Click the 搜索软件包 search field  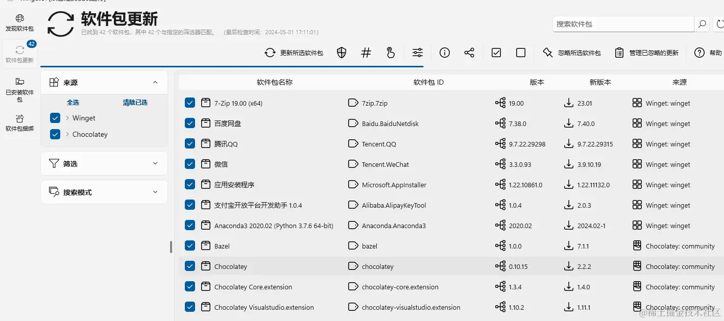623,24
